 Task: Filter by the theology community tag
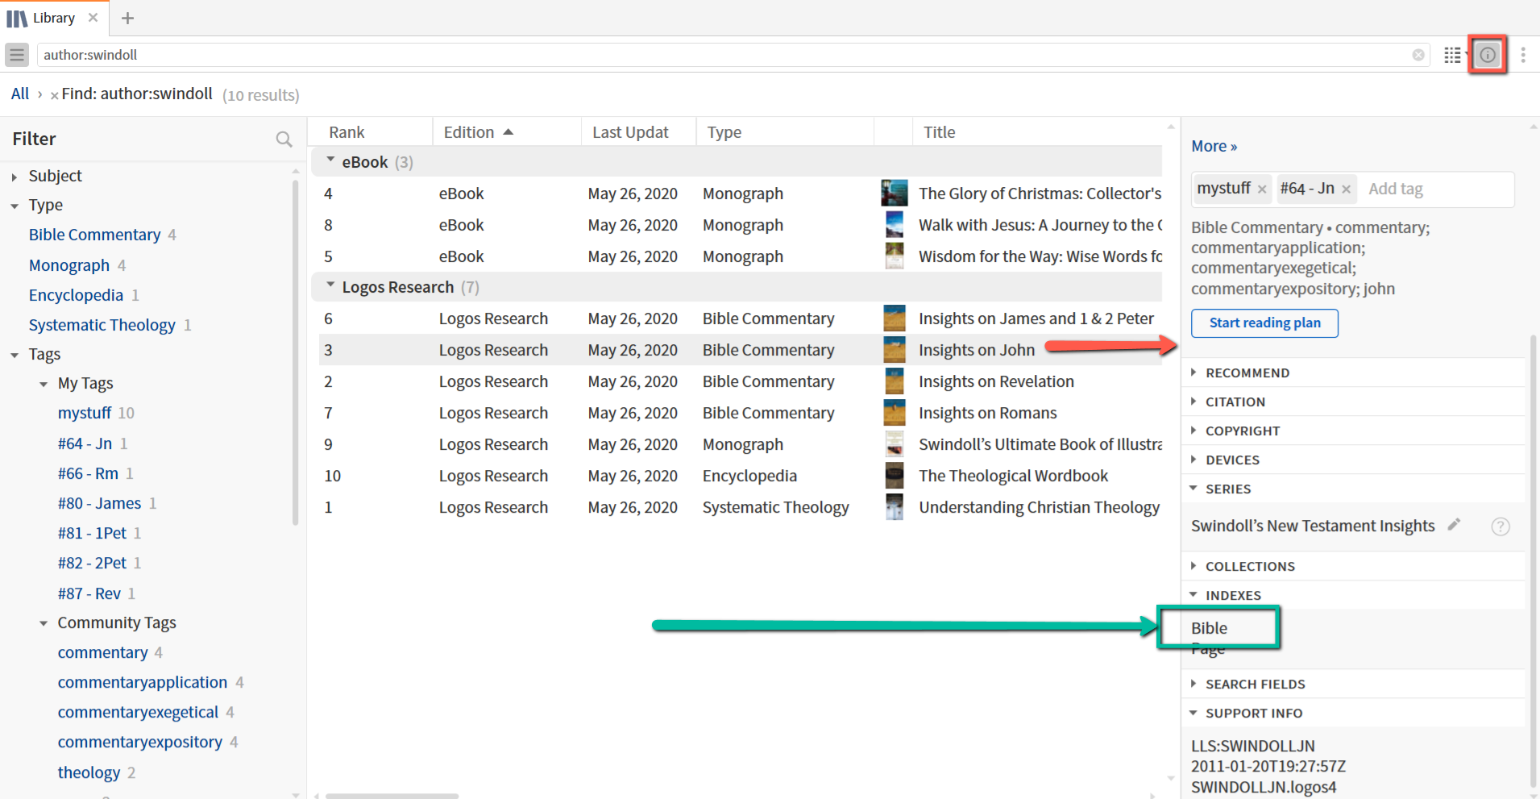89,772
